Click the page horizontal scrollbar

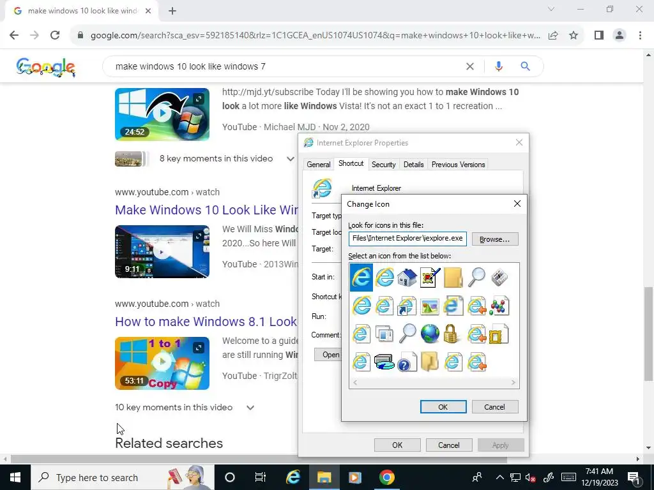pos(259,459)
